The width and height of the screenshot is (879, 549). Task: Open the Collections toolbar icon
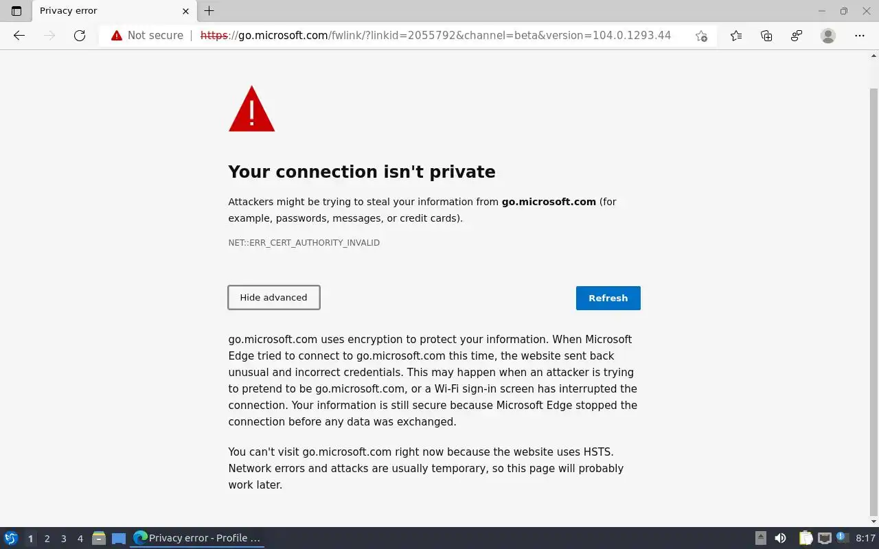766,36
